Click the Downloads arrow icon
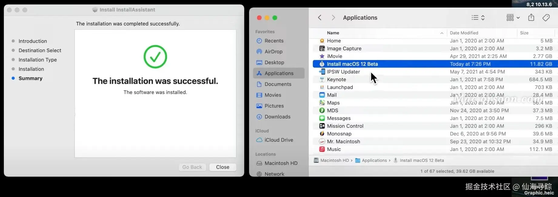558x197 pixels. [259, 117]
